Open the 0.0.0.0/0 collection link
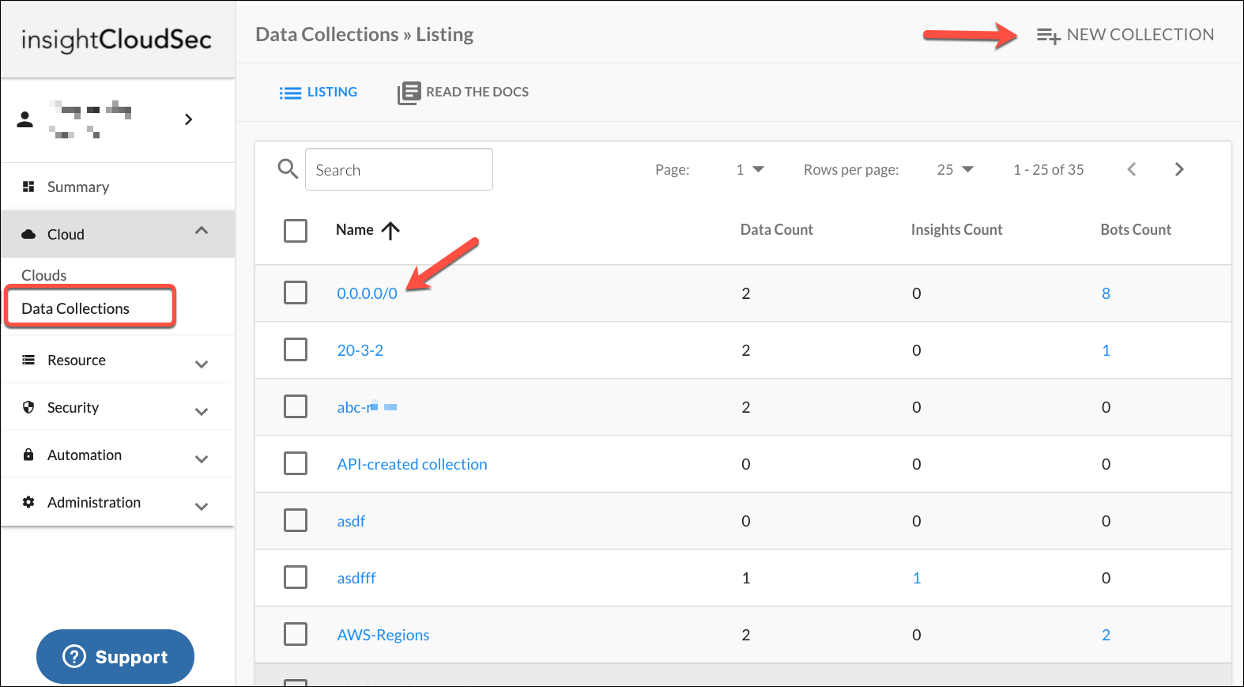The height and width of the screenshot is (687, 1244). point(368,293)
